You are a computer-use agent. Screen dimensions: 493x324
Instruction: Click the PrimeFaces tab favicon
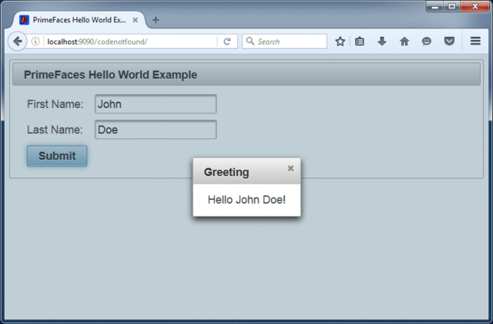(24, 20)
